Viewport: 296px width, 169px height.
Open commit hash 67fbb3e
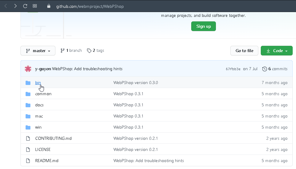click(x=233, y=69)
